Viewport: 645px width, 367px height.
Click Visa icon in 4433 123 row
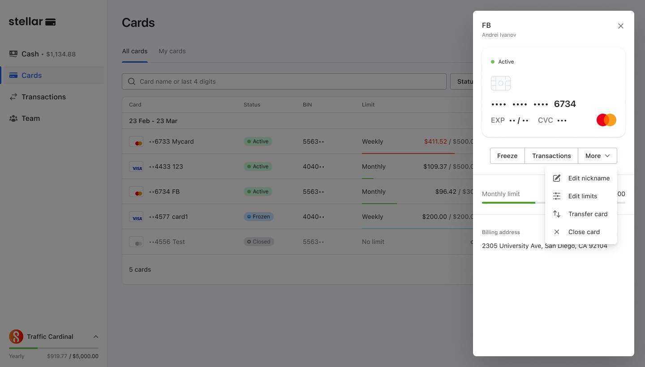click(136, 166)
